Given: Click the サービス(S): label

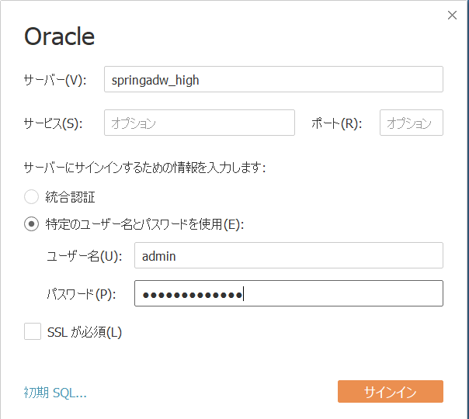Looking at the screenshot, I should pyautogui.click(x=53, y=123).
